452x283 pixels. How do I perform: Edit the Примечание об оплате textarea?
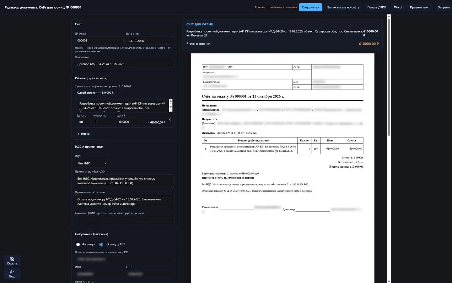125,202
